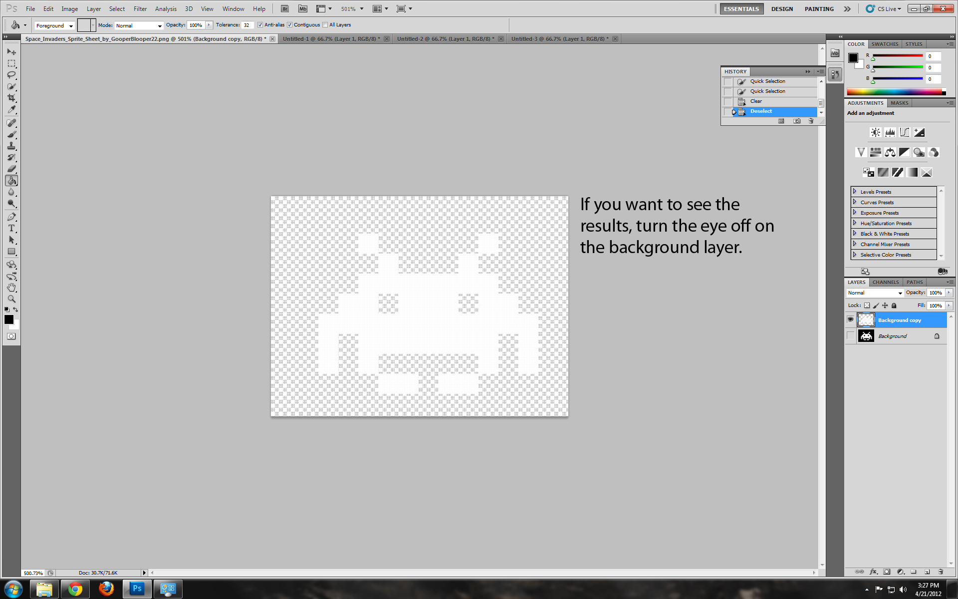
Task: Enable the All Layers checkbox
Action: 325,25
